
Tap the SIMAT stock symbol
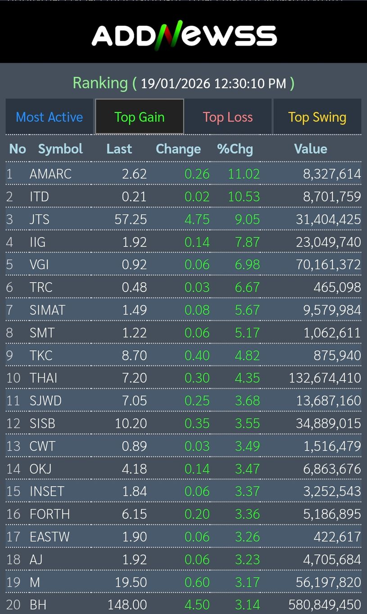(x=47, y=310)
